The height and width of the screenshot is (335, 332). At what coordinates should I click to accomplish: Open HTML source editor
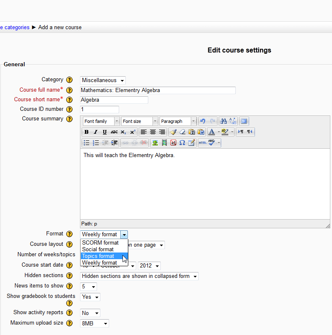pos(202,142)
